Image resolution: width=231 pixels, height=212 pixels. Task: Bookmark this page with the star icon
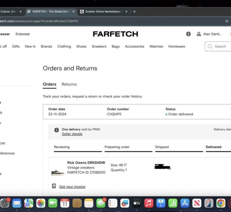pyautogui.click(x=227, y=21)
